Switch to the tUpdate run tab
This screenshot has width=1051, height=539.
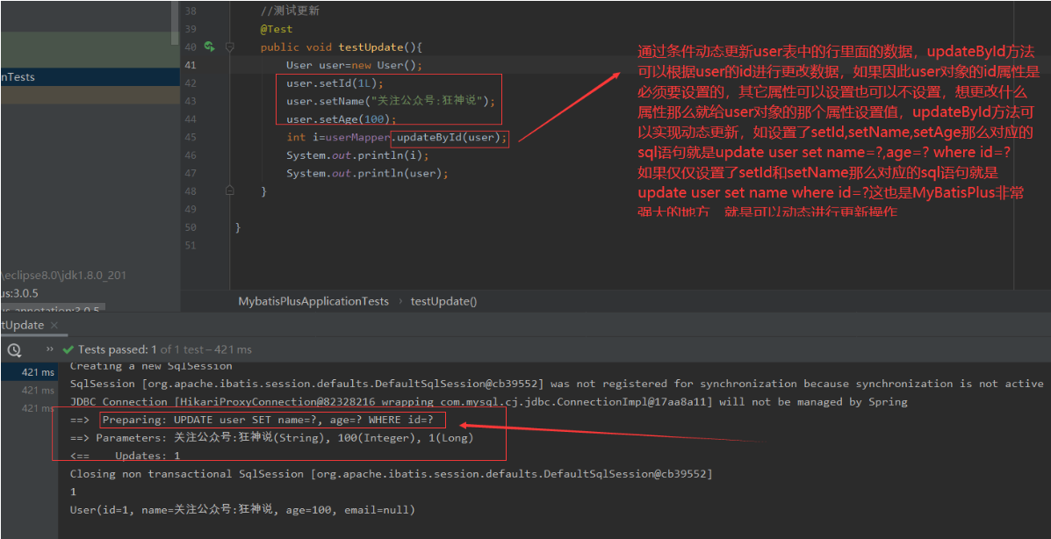[x=18, y=324]
